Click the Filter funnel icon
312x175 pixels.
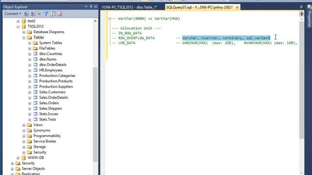(x=46, y=14)
